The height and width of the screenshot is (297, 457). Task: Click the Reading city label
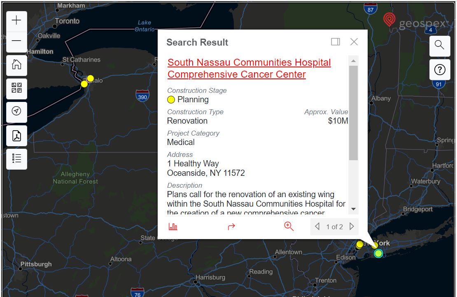261,272
